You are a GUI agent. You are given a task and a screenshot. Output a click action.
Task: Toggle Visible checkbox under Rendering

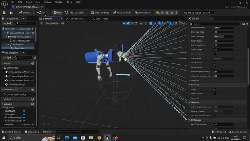click(x=215, y=89)
